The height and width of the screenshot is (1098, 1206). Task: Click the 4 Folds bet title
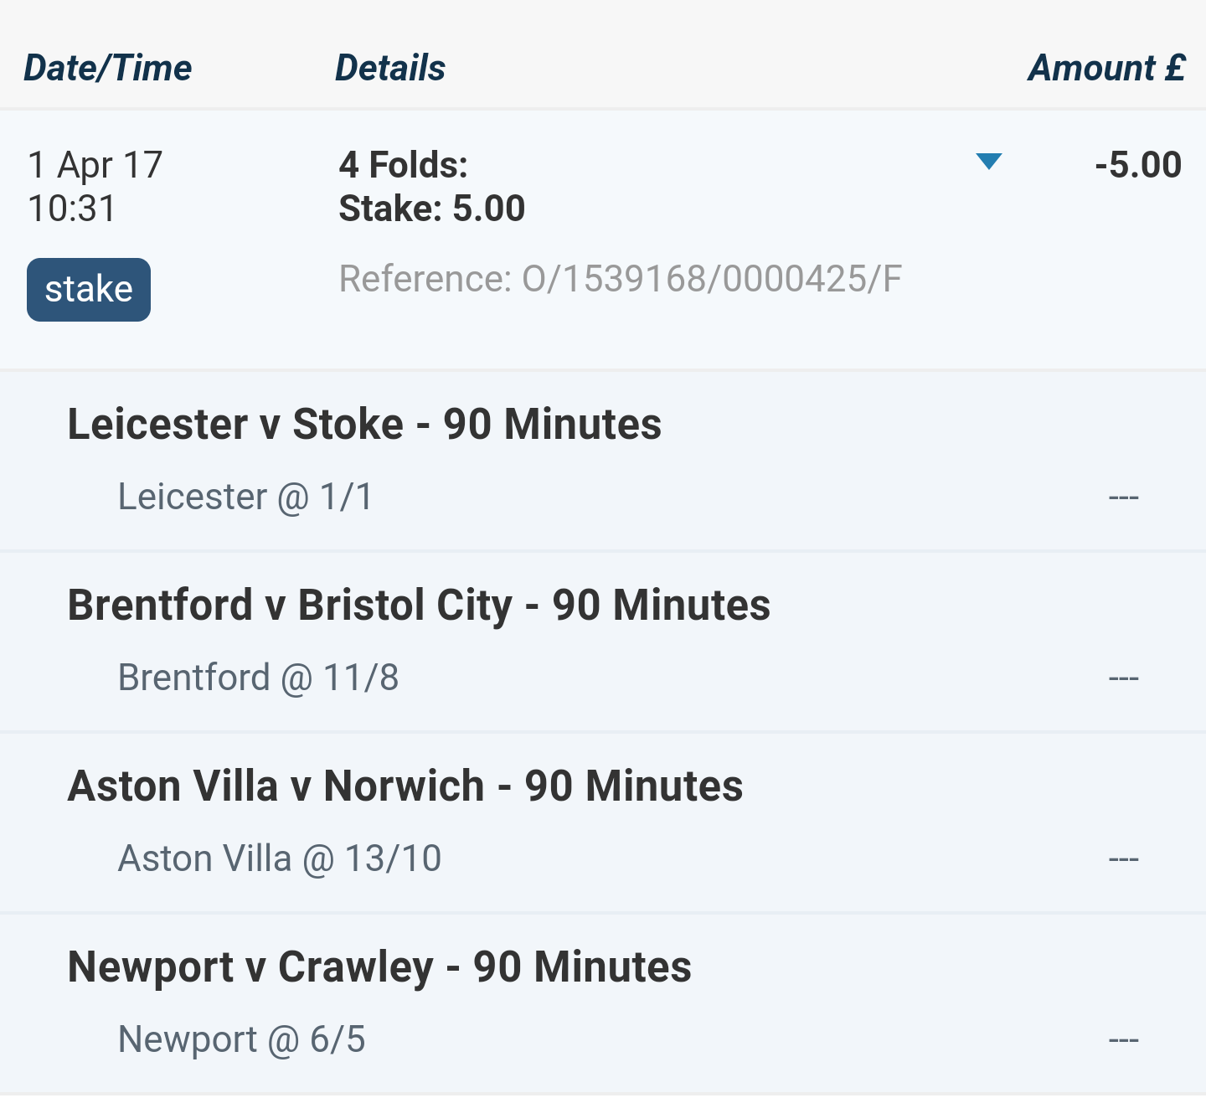[x=403, y=165]
